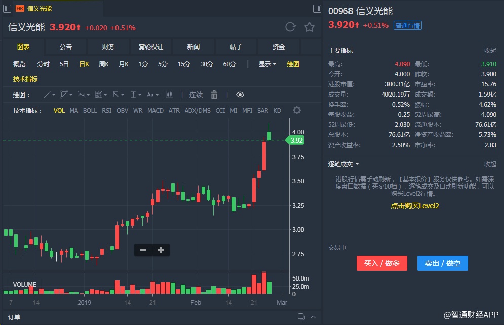This screenshot has width=504, height=325.
Task: Enable the OBV indicator
Action: [x=122, y=111]
